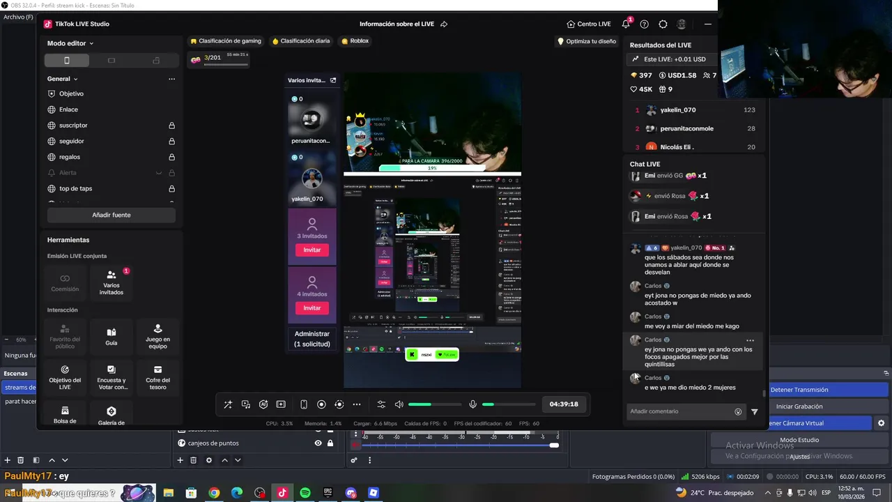Image resolution: width=892 pixels, height=502 pixels.
Task: Expand Modo editor dropdown
Action: pos(70,43)
